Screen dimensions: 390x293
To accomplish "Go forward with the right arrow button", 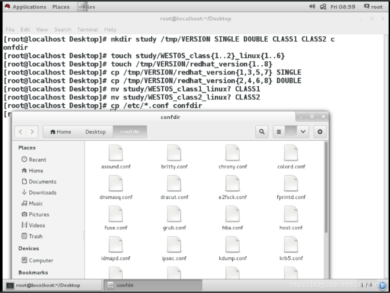I will (32, 132).
